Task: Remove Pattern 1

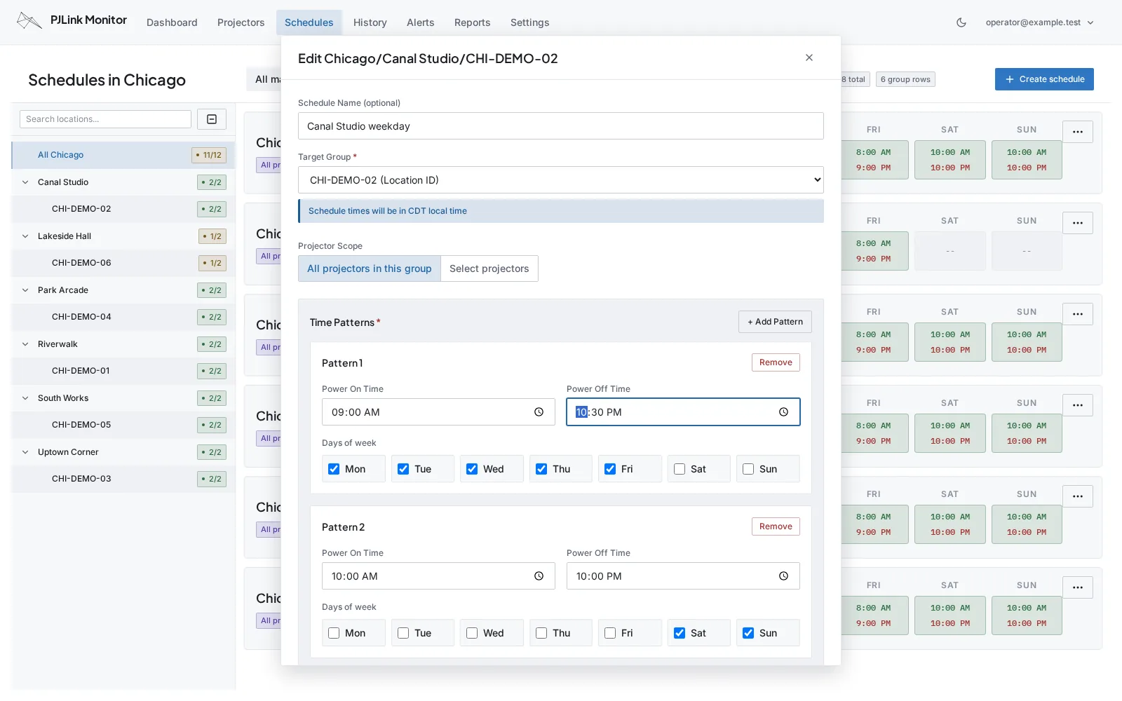Action: coord(776,362)
